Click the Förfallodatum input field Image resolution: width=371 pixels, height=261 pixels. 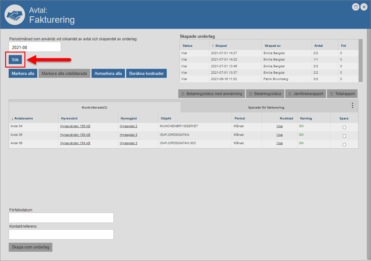point(61,218)
